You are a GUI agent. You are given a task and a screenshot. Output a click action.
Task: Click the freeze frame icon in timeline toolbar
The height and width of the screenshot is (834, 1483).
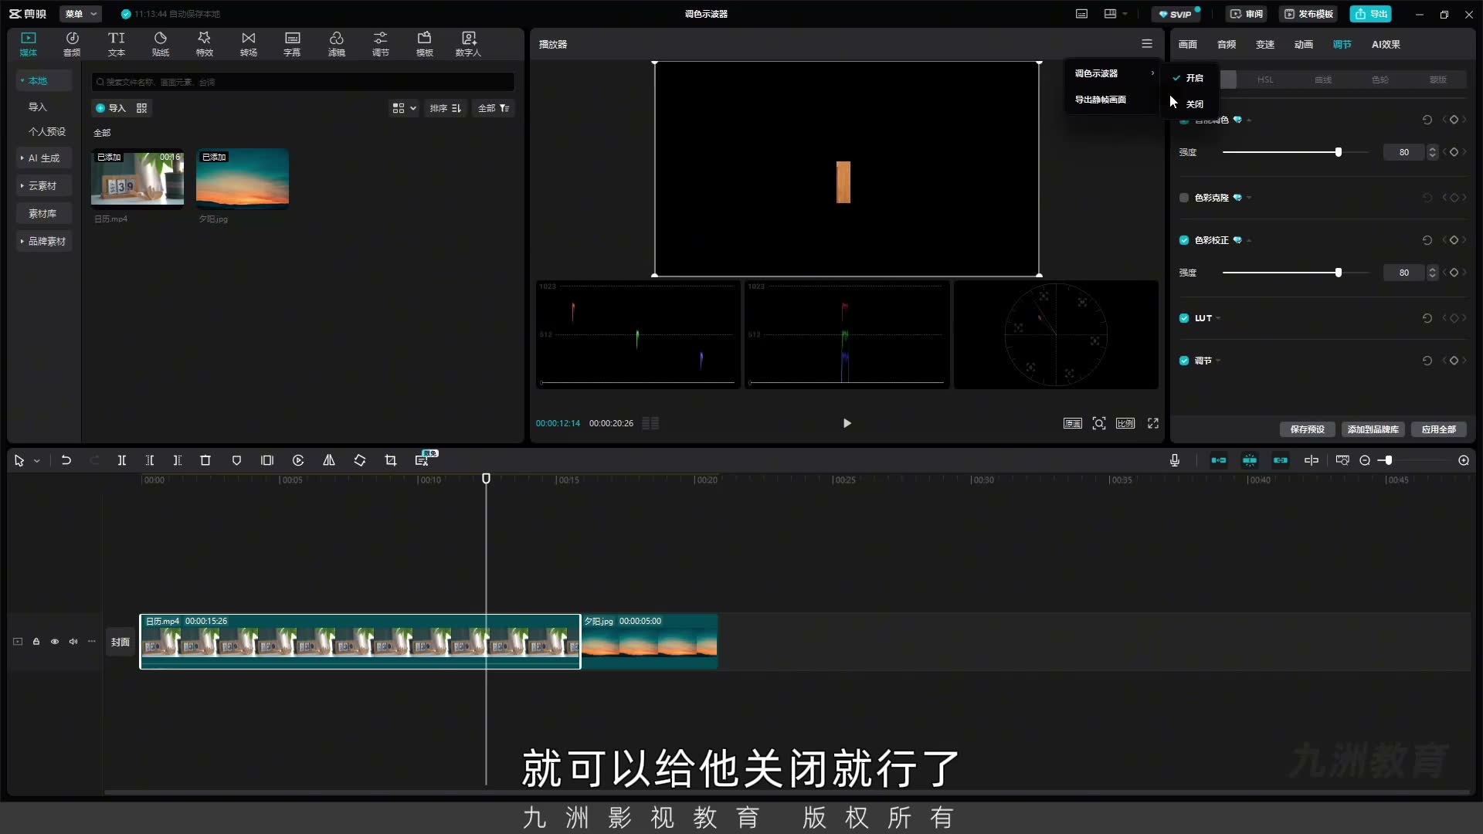point(267,460)
